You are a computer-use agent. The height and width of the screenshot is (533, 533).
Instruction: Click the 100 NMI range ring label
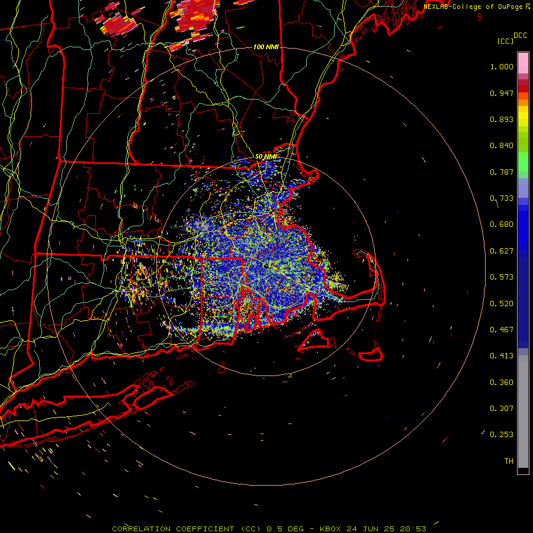266,47
